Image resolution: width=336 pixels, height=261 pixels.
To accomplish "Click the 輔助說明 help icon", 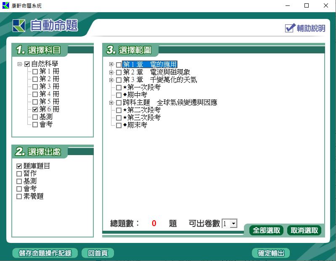I will (x=290, y=28).
